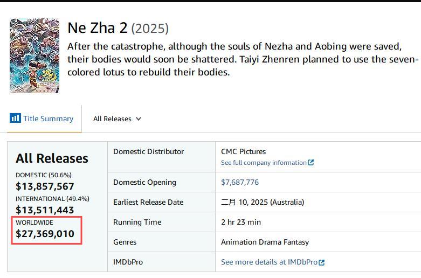The width and height of the screenshot is (421, 278).
Task: Click the international gross $13,511,443 figure
Action: (x=45, y=210)
